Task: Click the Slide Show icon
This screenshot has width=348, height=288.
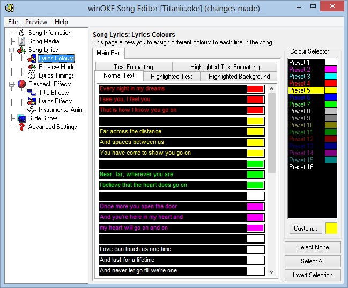Action: point(22,118)
